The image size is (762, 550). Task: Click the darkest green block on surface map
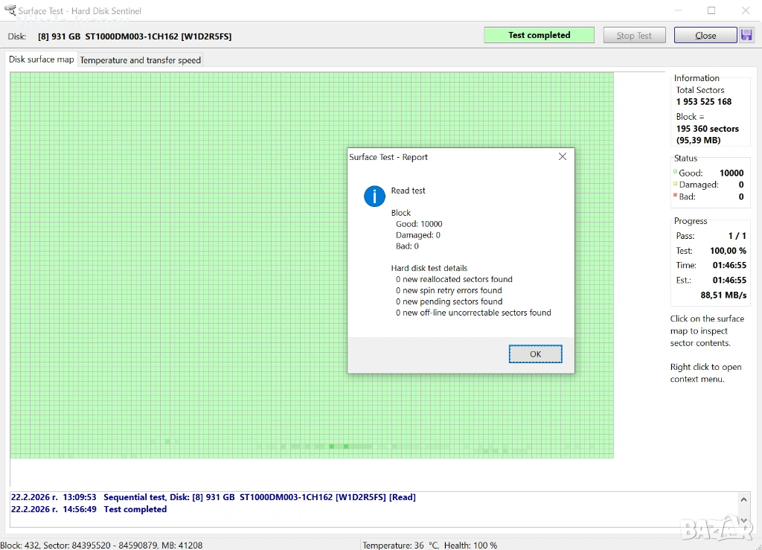pyautogui.click(x=332, y=447)
